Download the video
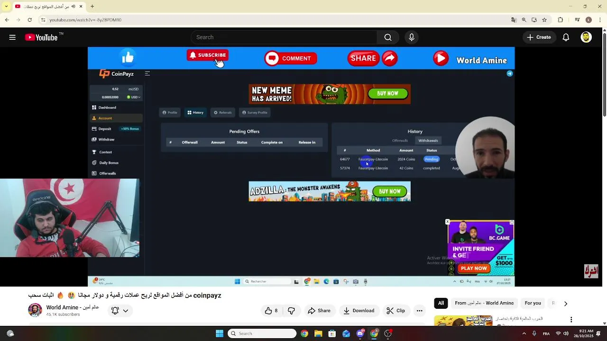Viewport: 607px width, 341px height. [359, 311]
